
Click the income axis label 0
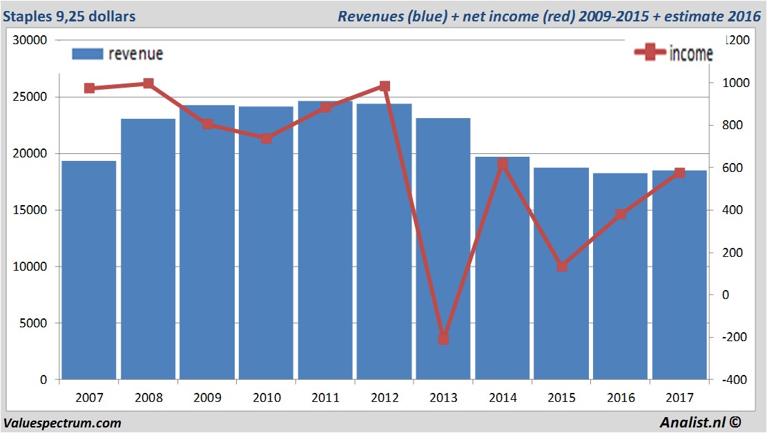(726, 295)
